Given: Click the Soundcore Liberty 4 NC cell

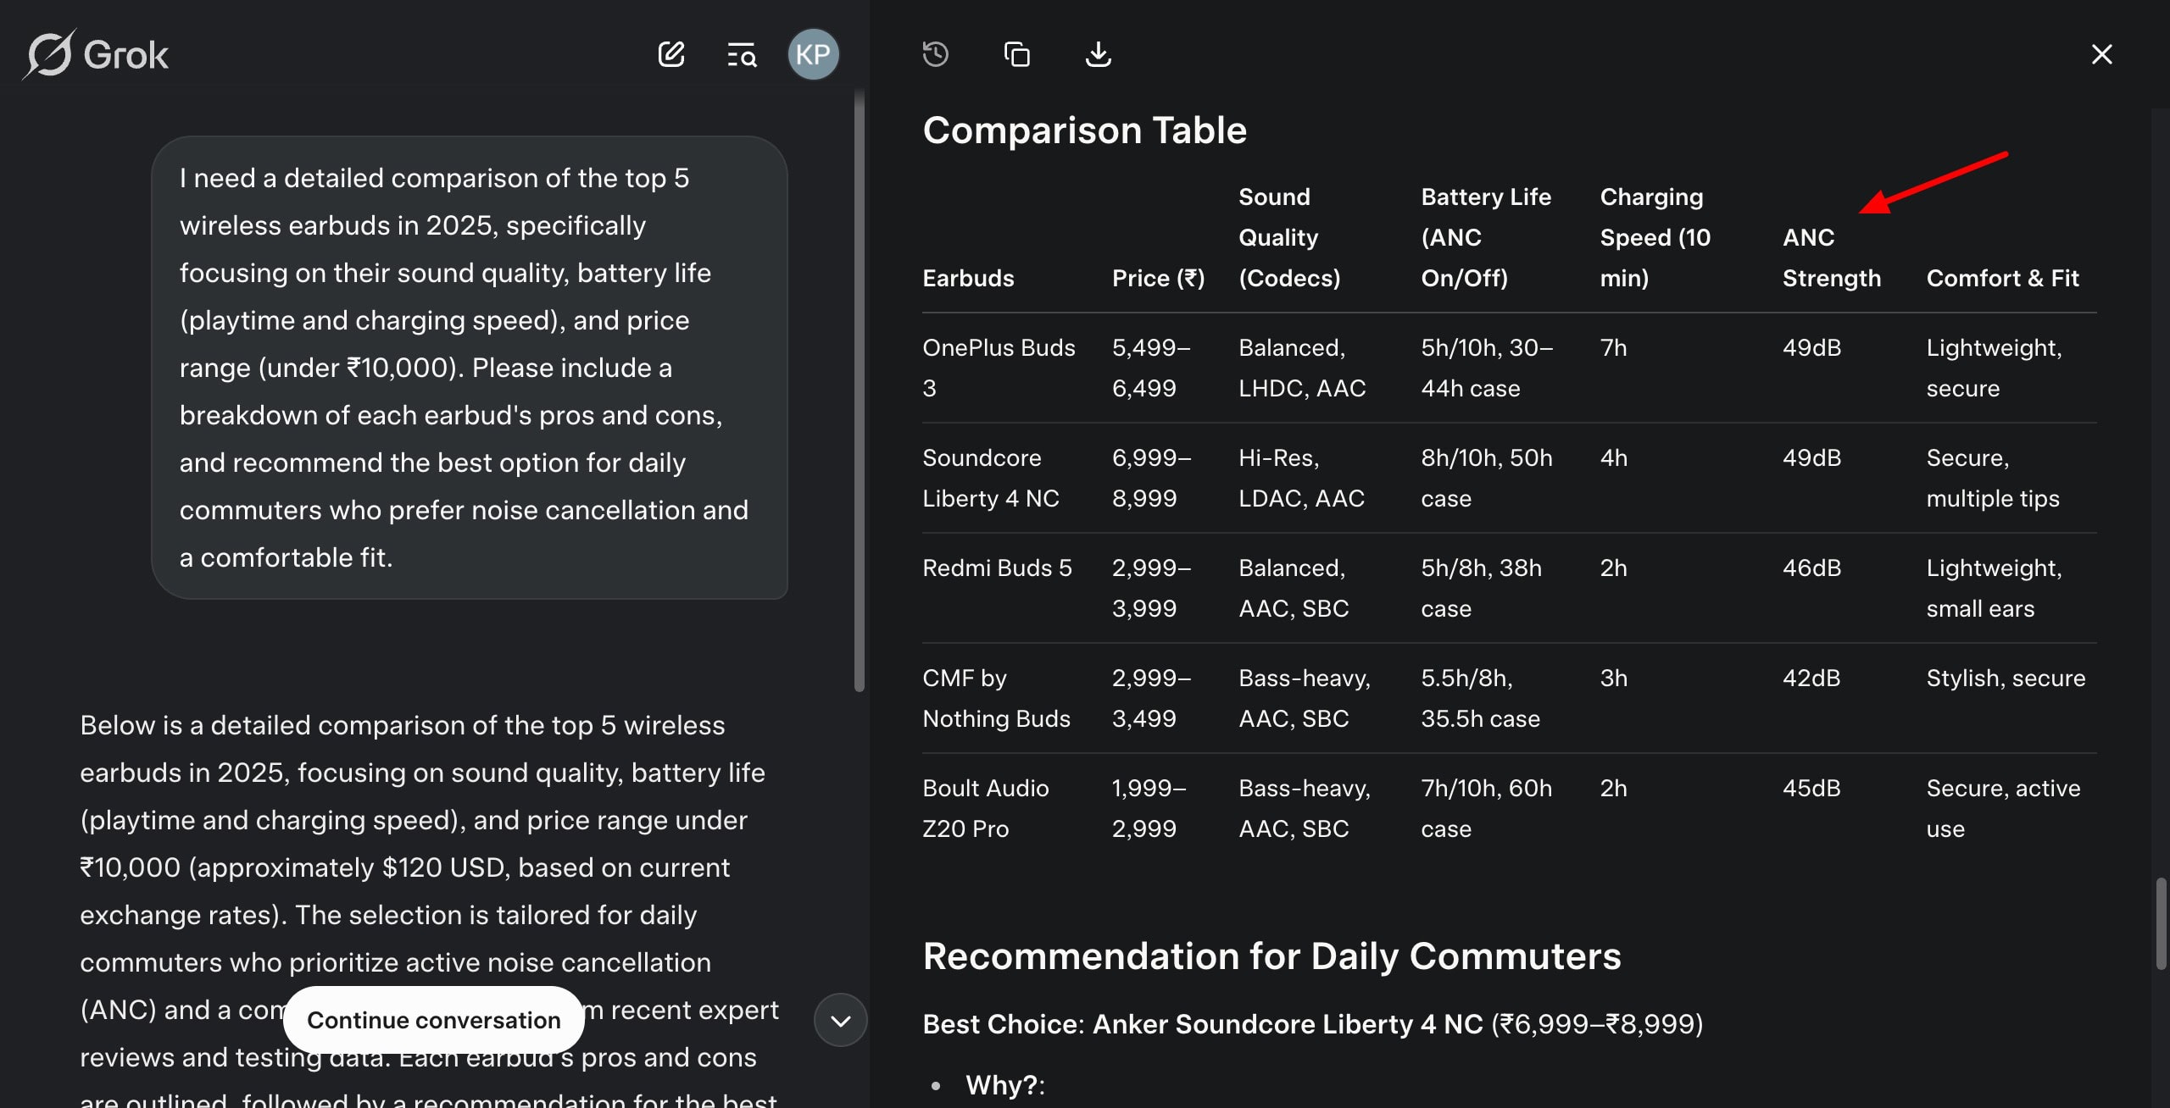Looking at the screenshot, I should tap(990, 478).
